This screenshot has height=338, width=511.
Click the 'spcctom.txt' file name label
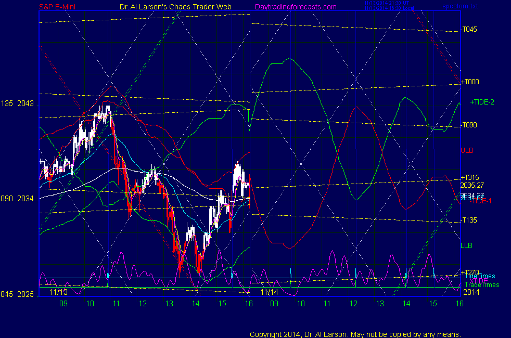460,6
